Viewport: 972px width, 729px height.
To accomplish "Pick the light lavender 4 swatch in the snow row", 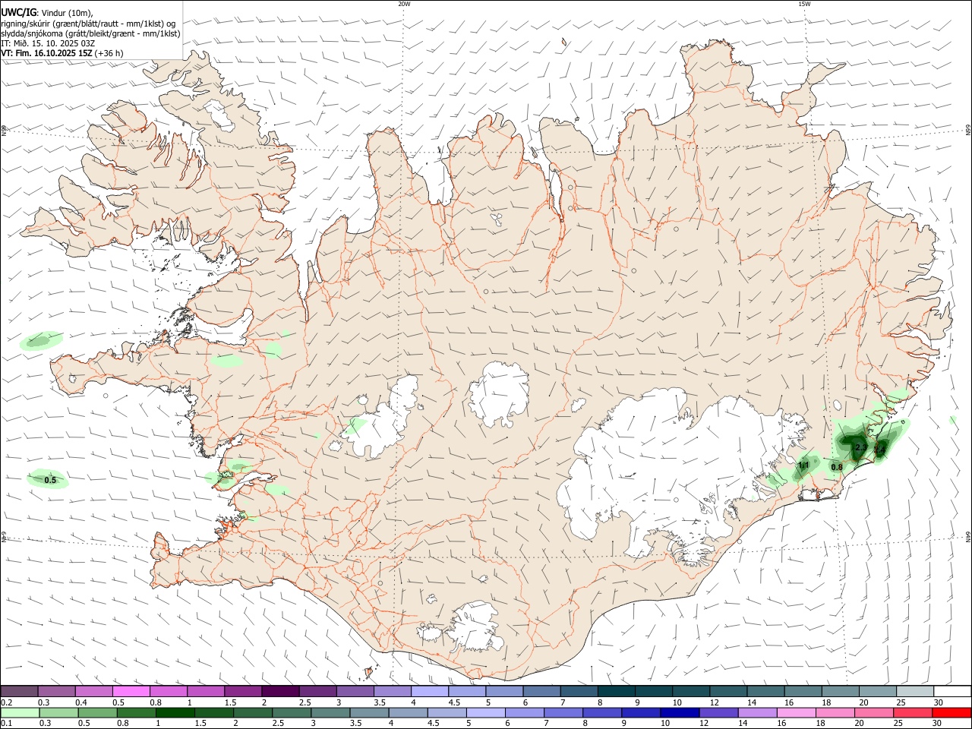I will click(x=430, y=691).
